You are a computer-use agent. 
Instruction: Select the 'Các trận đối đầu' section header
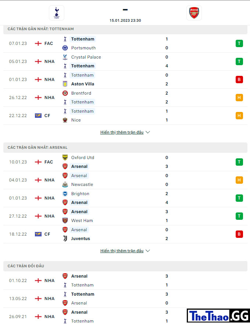point(125,266)
